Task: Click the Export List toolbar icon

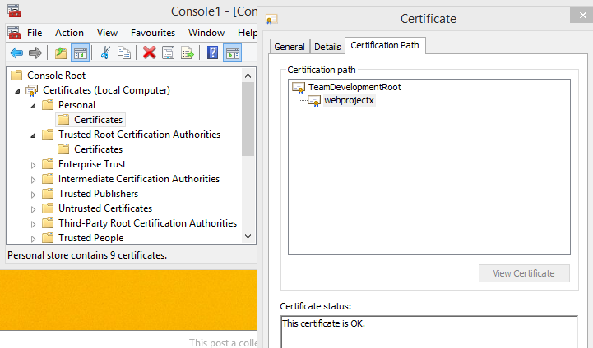Action: pos(188,53)
